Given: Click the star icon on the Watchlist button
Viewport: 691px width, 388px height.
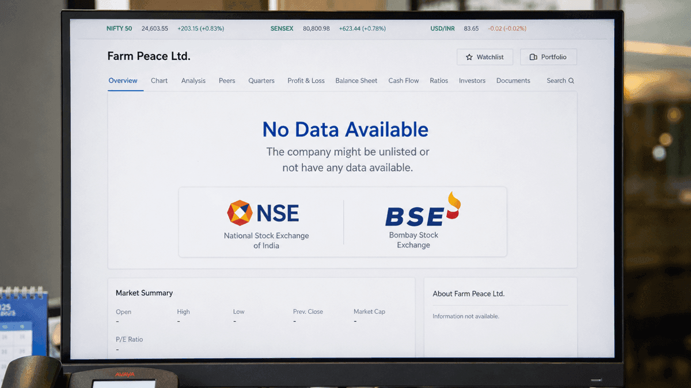Looking at the screenshot, I should [469, 57].
